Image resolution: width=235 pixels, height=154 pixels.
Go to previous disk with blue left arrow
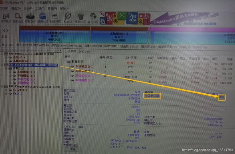[4, 30]
